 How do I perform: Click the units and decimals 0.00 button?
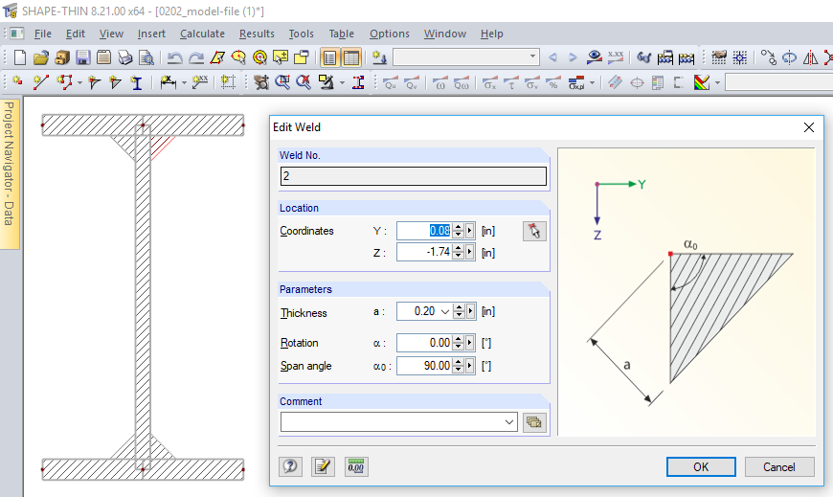[x=356, y=466]
